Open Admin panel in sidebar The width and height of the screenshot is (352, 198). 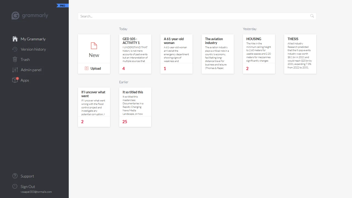pos(31,70)
